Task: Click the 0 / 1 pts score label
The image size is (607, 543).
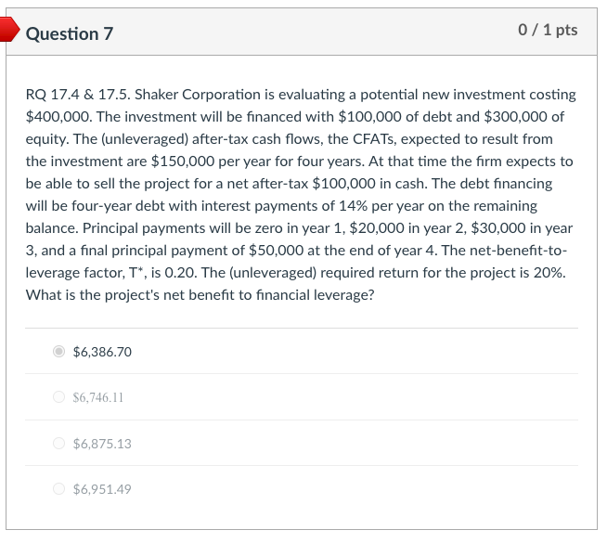Action: (548, 31)
